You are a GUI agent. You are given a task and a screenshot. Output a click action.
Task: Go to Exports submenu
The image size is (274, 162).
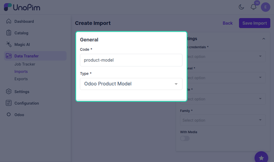click(21, 79)
